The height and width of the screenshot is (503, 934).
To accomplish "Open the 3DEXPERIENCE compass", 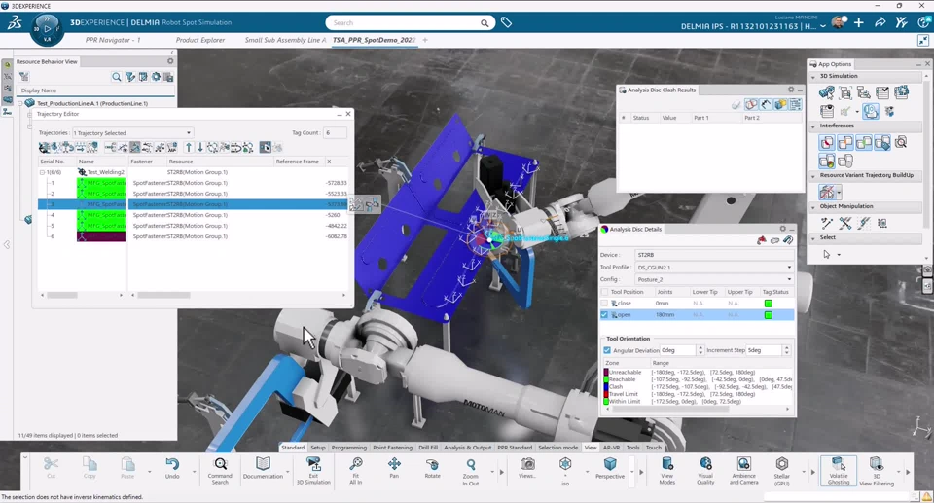I will [x=47, y=28].
